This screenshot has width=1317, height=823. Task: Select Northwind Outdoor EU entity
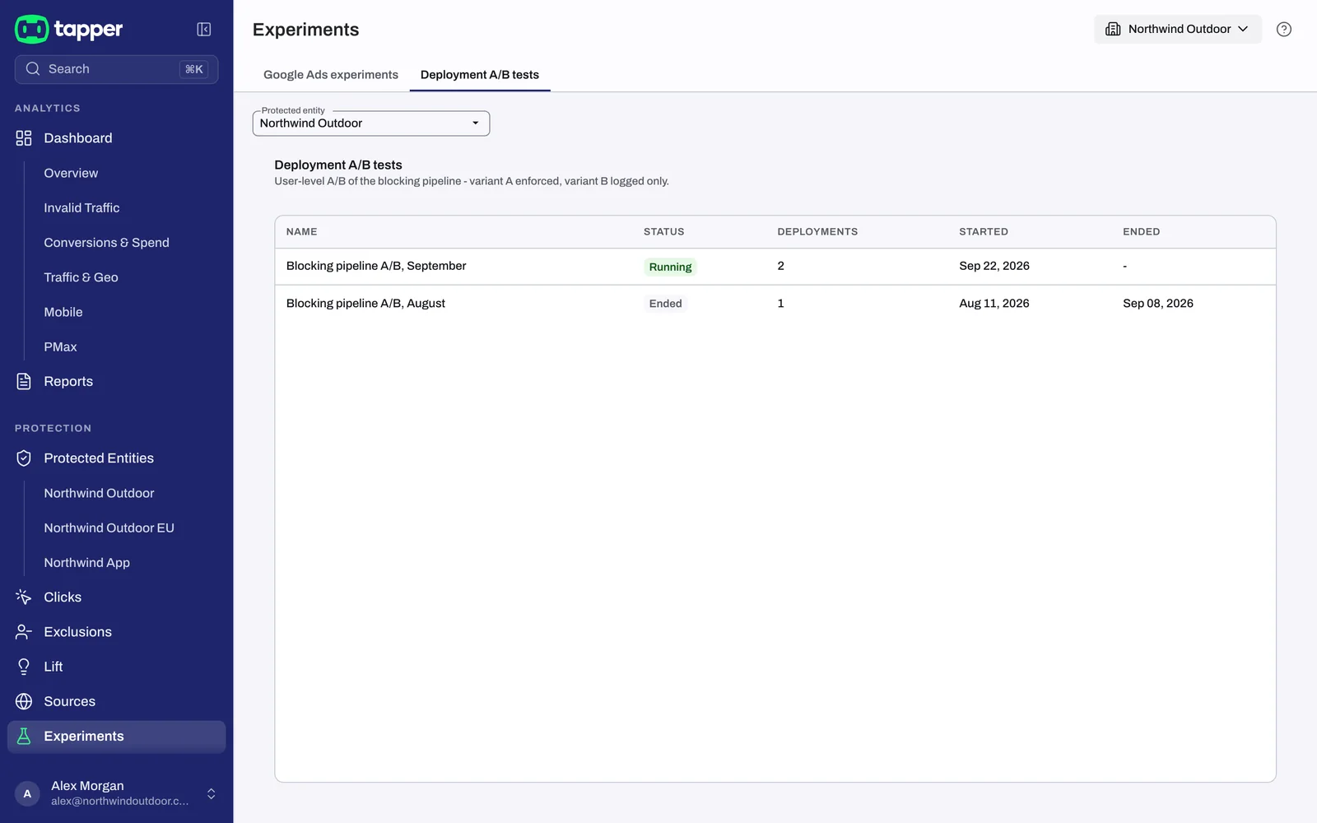tap(109, 528)
